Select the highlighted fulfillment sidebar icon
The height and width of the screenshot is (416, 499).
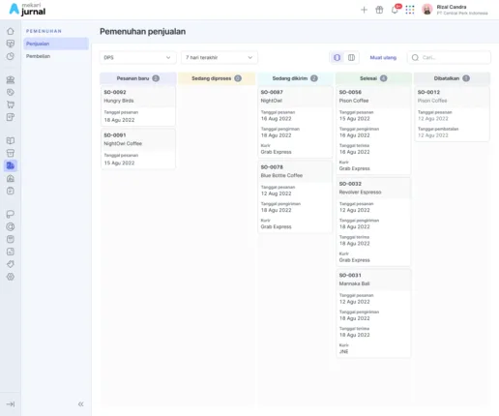coord(11,165)
